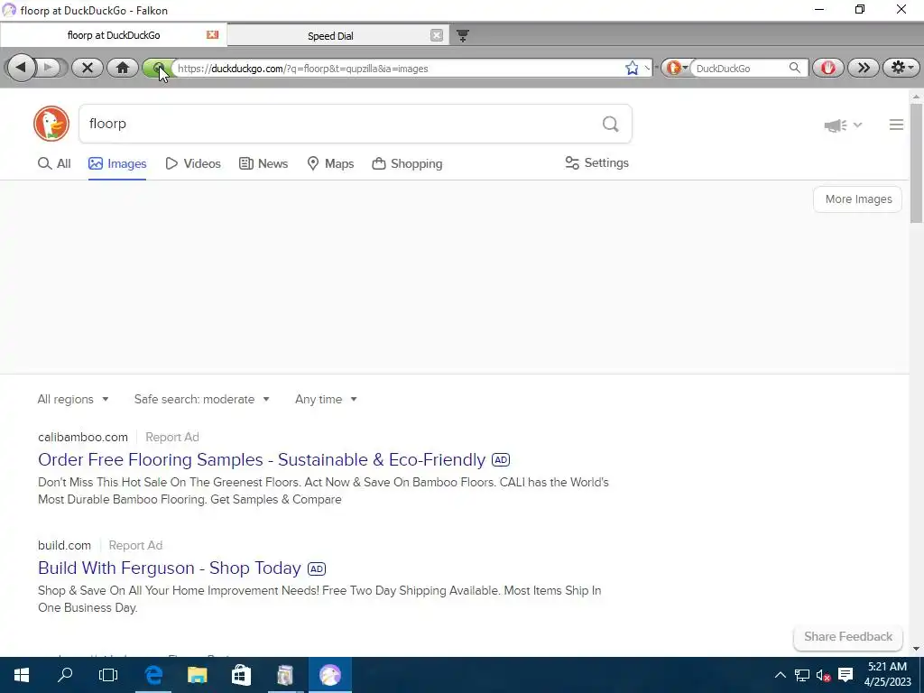Click the toolbar search magnifier icon
Image resolution: width=924 pixels, height=693 pixels.
coord(795,68)
